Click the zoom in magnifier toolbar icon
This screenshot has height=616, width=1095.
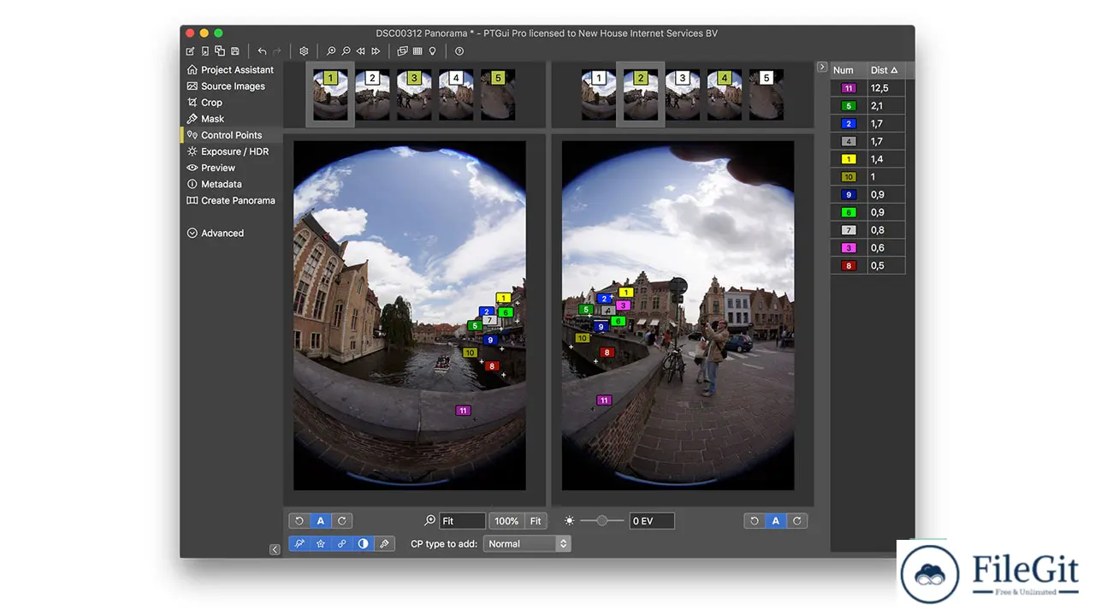pos(331,51)
